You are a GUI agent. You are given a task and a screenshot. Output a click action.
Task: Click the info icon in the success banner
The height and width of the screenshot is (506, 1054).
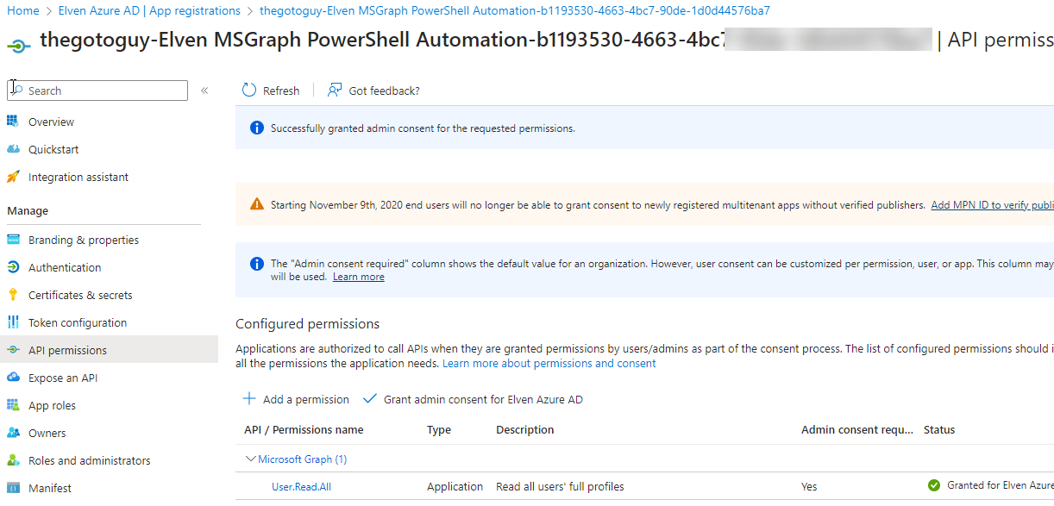(256, 128)
